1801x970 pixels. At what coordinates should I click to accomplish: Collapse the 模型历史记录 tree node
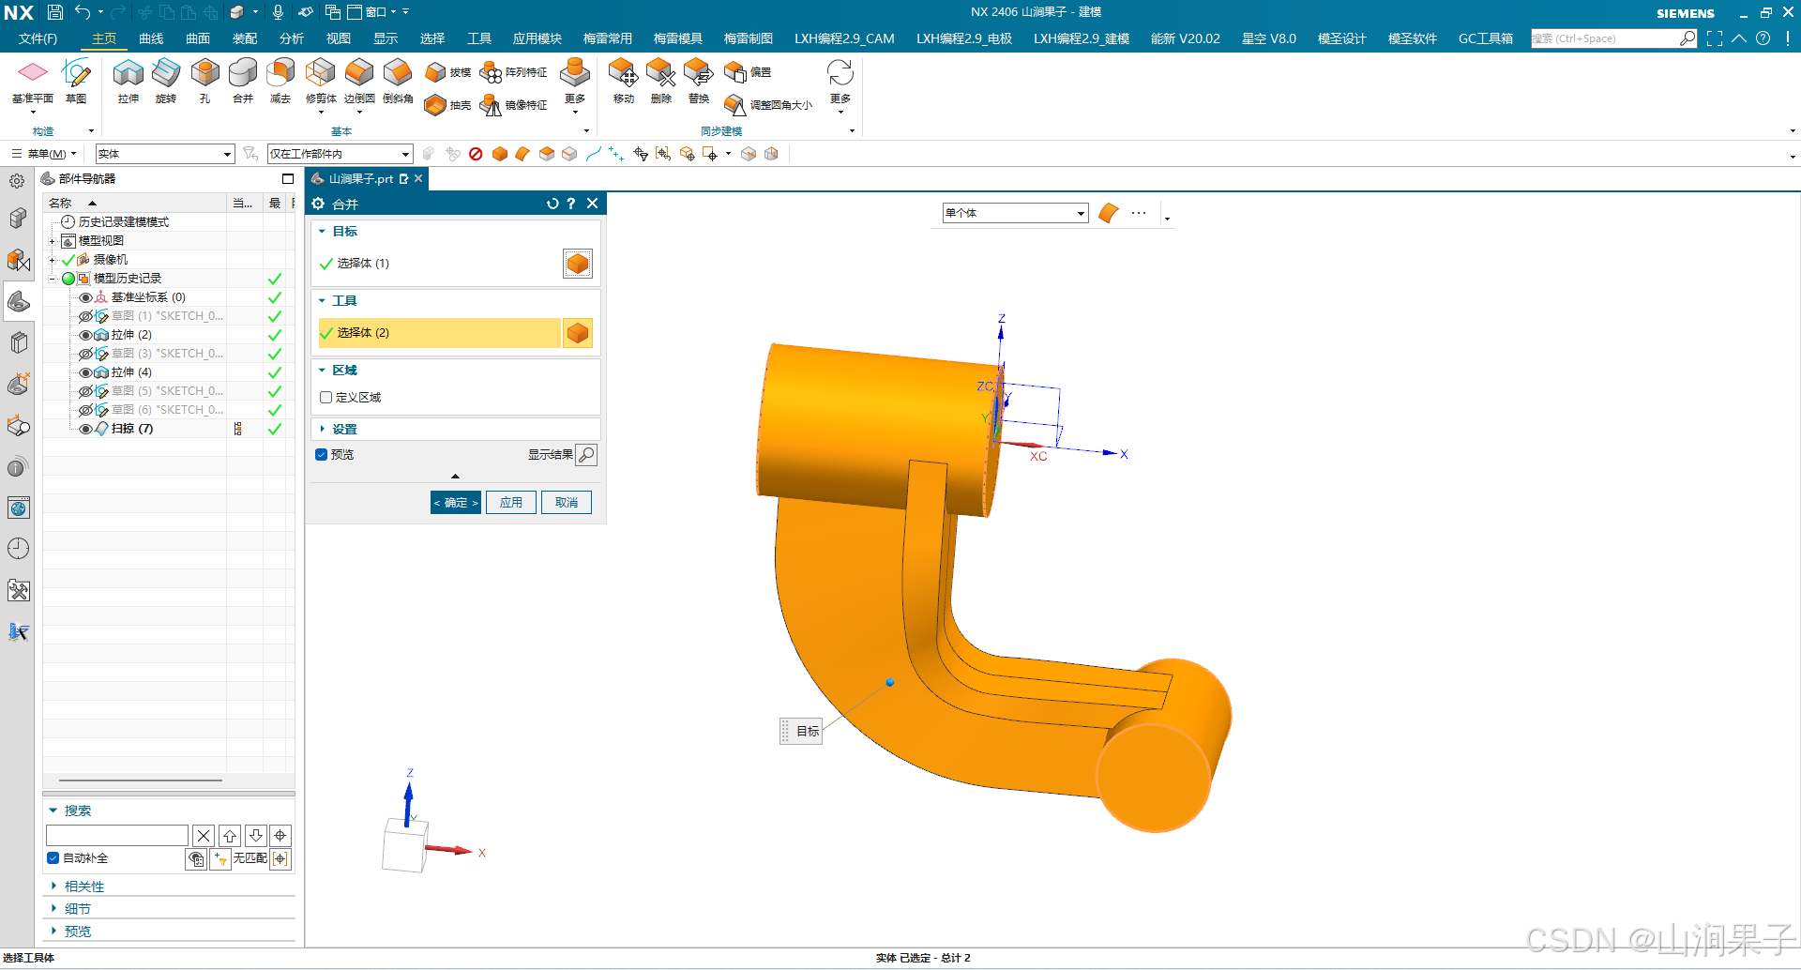click(x=53, y=279)
